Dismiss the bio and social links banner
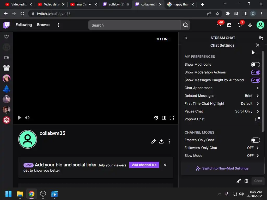The image size is (267, 200). pos(165,165)
